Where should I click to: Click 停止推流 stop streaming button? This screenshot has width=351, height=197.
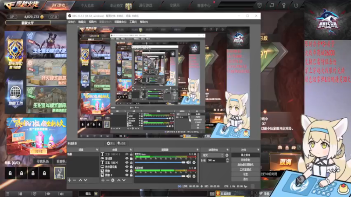(x=246, y=155)
